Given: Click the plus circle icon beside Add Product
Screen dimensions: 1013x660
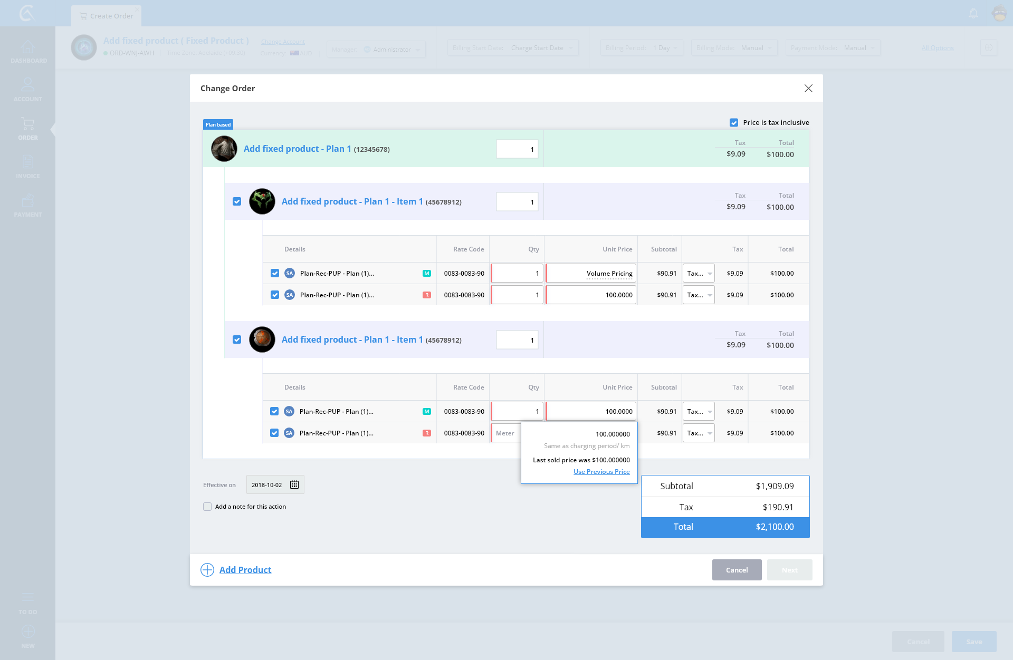Looking at the screenshot, I should pyautogui.click(x=207, y=570).
